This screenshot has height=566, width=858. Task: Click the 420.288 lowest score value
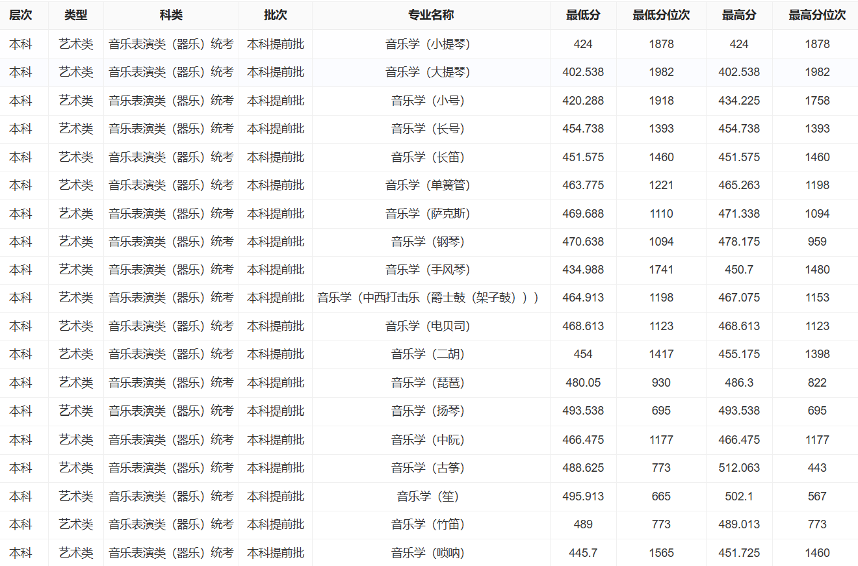click(x=583, y=101)
